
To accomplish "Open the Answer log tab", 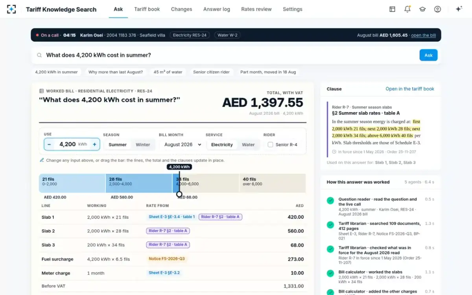I will pyautogui.click(x=217, y=9).
